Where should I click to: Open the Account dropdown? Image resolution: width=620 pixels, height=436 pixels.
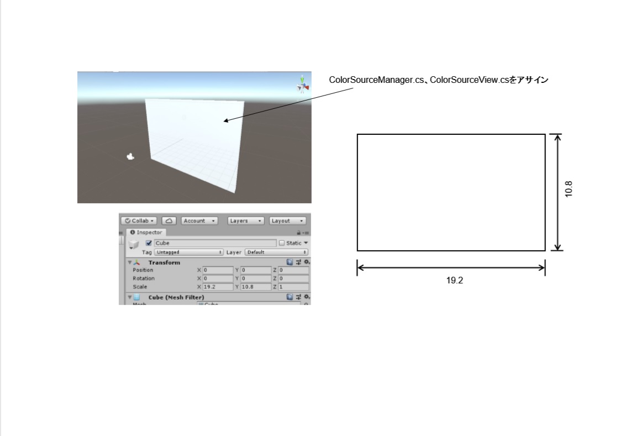click(x=199, y=220)
